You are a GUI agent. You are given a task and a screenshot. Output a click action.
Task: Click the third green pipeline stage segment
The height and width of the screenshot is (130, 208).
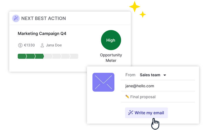click(x=39, y=56)
